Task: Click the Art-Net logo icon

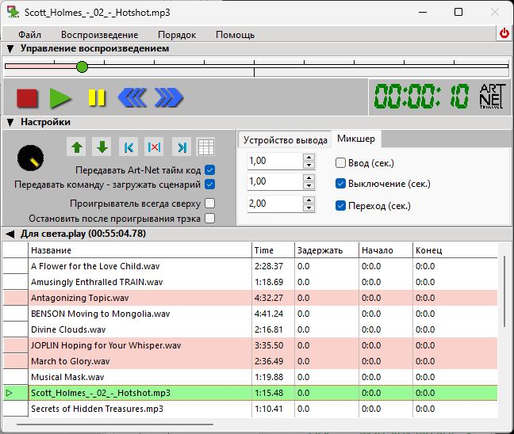Action: tap(492, 97)
